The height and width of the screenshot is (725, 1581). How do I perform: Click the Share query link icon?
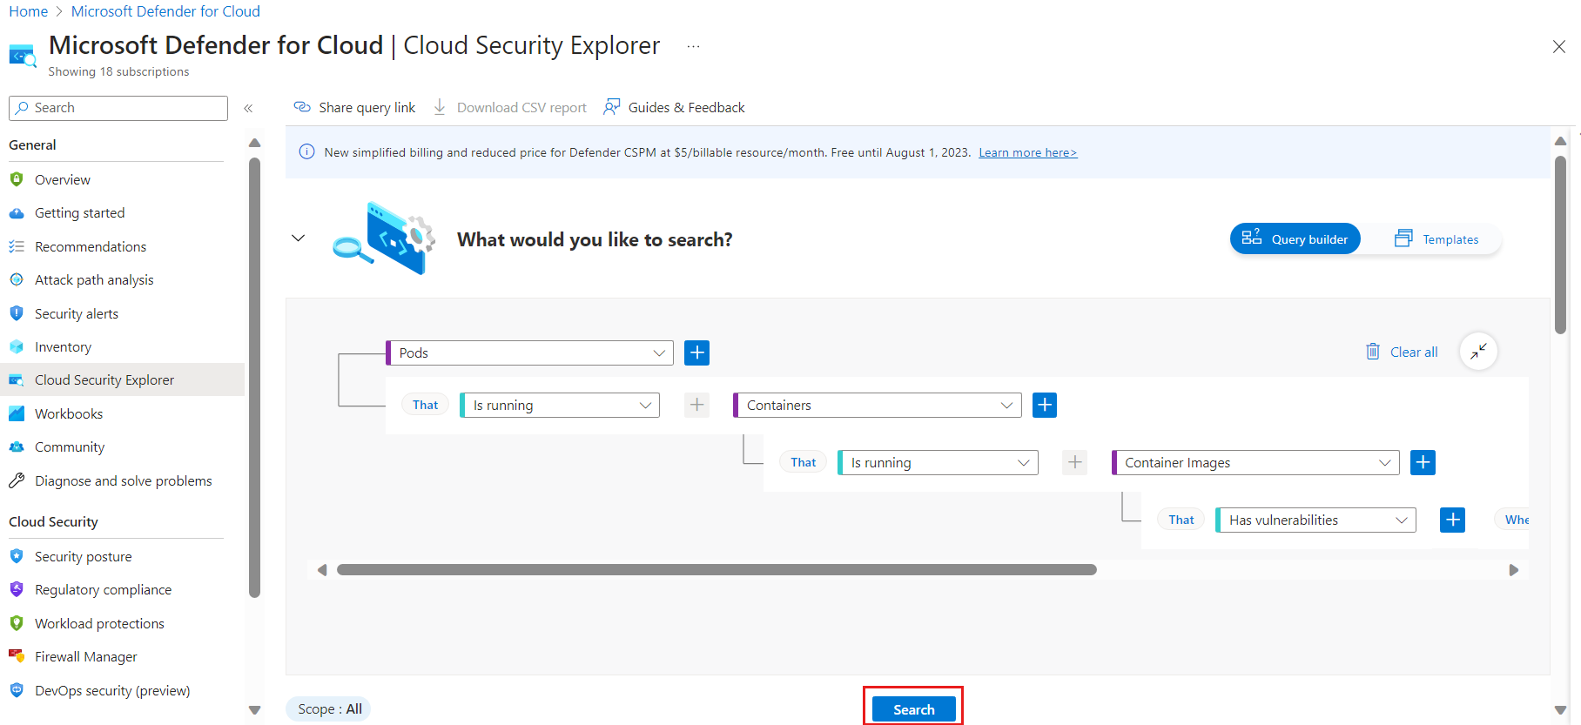(302, 107)
